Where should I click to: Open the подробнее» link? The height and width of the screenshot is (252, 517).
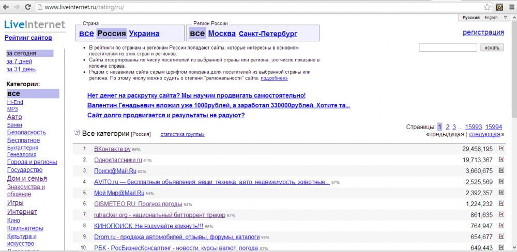coord(274,78)
